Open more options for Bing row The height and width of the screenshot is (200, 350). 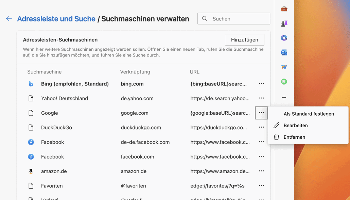pos(261,84)
